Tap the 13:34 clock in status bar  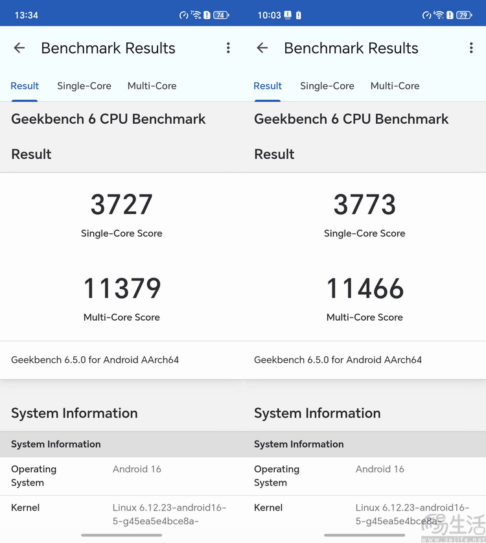tap(27, 15)
